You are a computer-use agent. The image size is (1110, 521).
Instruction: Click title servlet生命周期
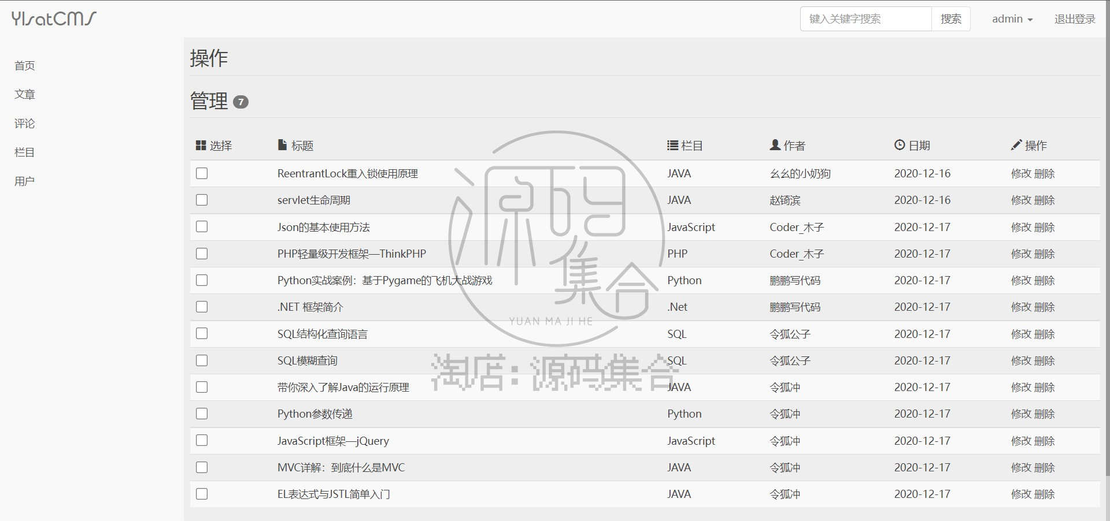314,200
